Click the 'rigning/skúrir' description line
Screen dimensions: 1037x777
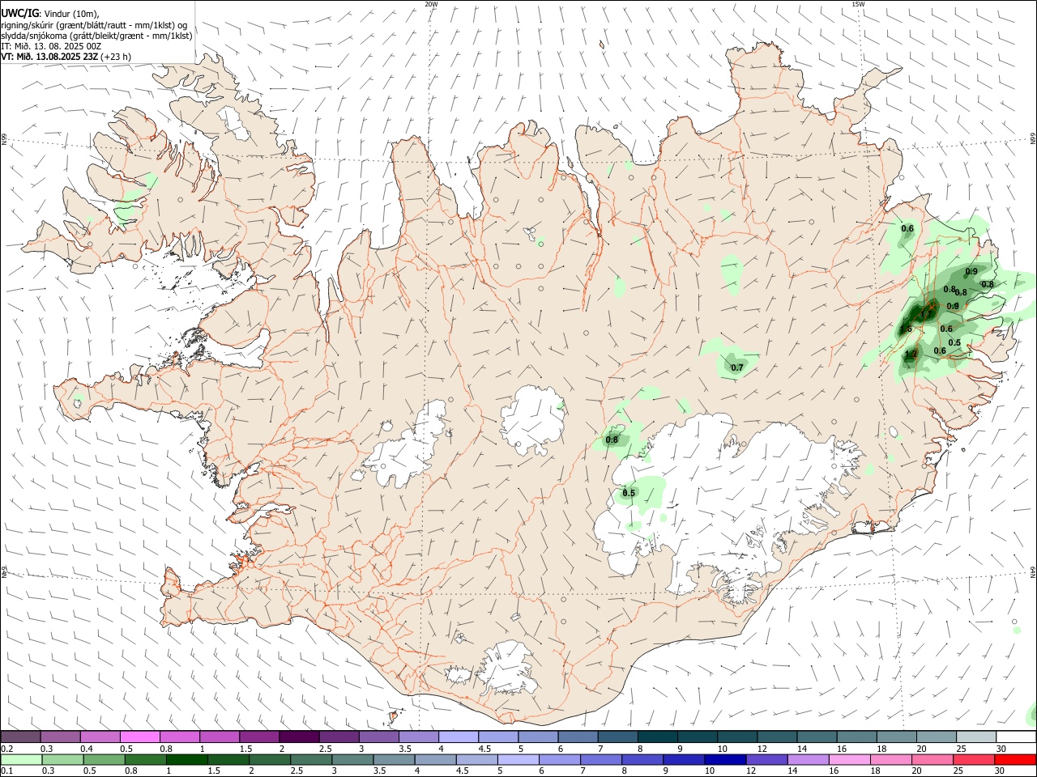(x=94, y=25)
